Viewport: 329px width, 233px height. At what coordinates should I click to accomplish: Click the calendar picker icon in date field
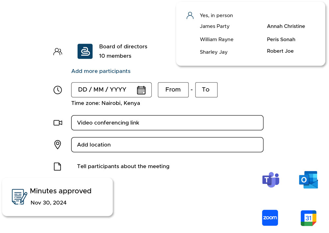[x=141, y=90]
